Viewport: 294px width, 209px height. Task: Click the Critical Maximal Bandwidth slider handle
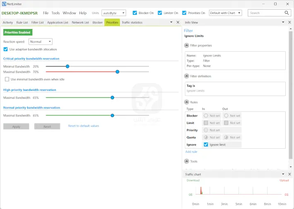(117, 71)
